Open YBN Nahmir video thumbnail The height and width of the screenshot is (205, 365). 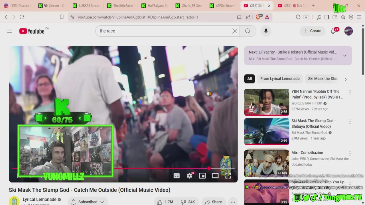click(x=267, y=102)
